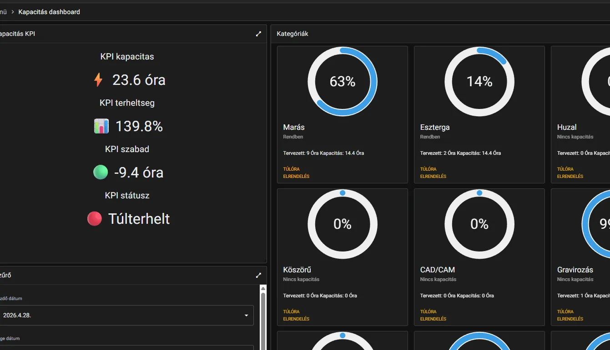Click the Szűrő panel scrollbar up arrow
The width and height of the screenshot is (610, 350).
click(x=263, y=288)
